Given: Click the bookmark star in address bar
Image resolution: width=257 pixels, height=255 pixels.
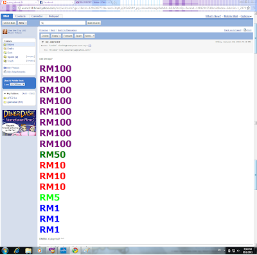Looking at the screenshot, I should coord(249,8).
